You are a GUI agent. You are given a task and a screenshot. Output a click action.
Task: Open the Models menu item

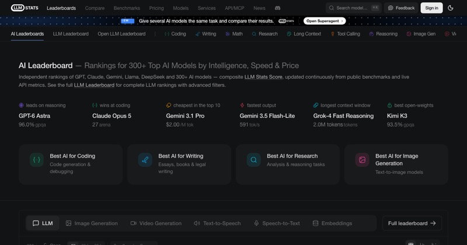[x=181, y=8]
